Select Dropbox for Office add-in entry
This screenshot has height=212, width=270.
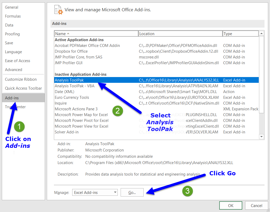click(x=71, y=51)
